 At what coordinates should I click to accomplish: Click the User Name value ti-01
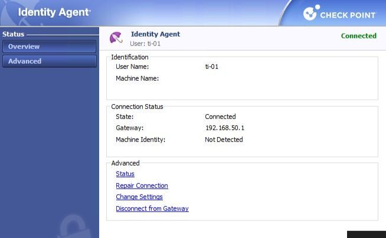[211, 67]
